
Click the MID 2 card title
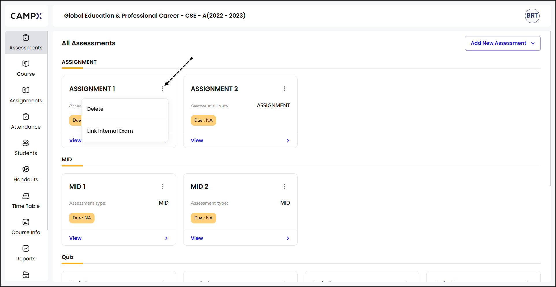199,186
